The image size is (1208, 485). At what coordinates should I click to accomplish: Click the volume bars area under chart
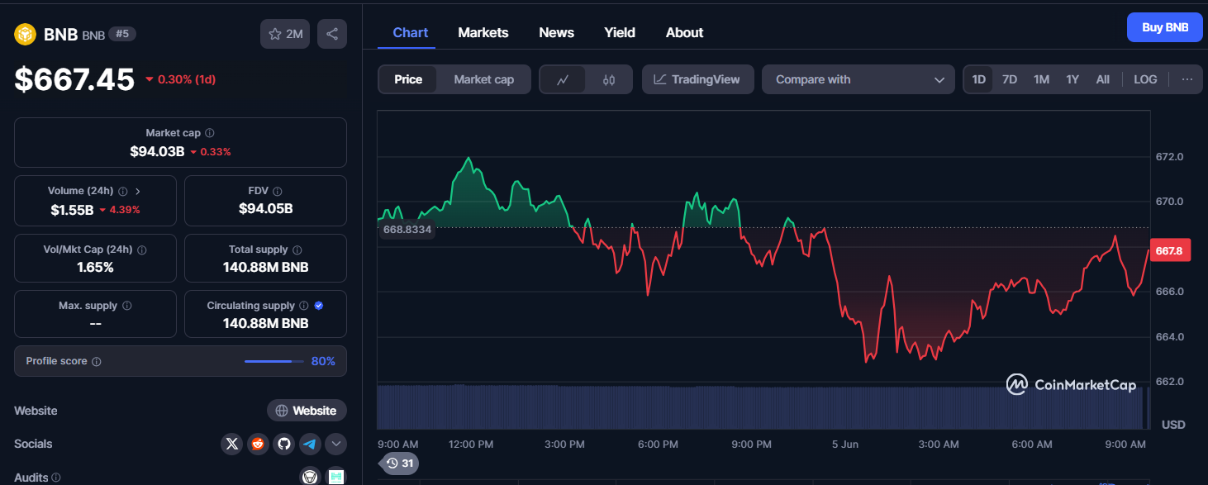(x=762, y=407)
